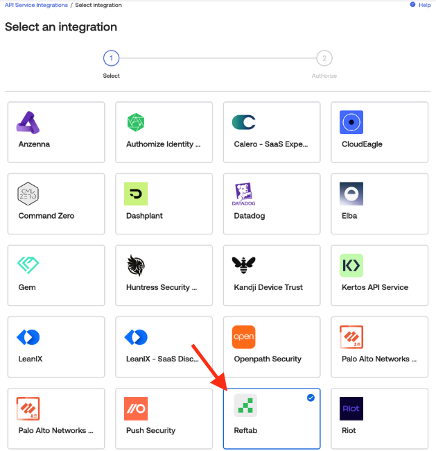Go to step 2 Authorize circle
Viewport: 436px width, 451px height.
(324, 58)
